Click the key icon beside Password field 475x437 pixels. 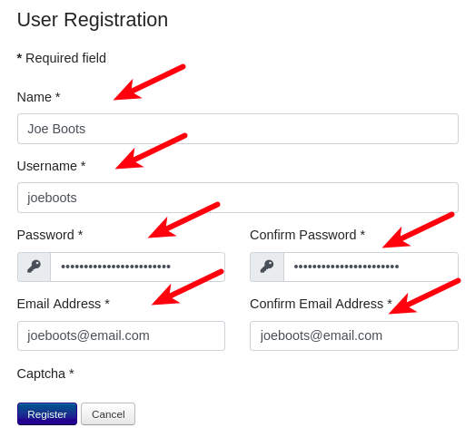point(34,267)
